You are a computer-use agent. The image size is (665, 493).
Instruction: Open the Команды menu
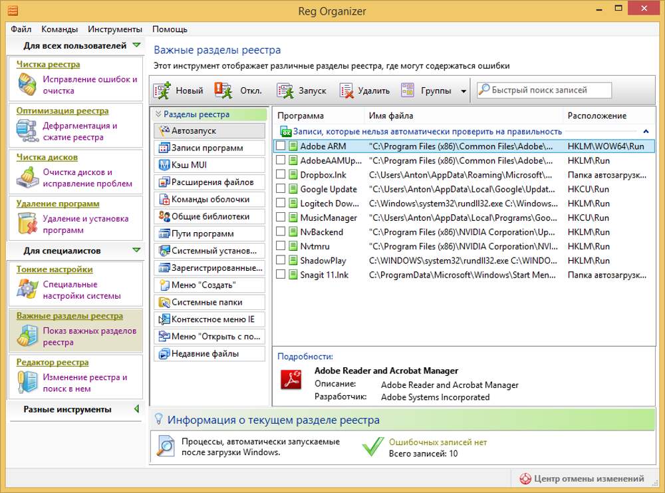tap(59, 29)
